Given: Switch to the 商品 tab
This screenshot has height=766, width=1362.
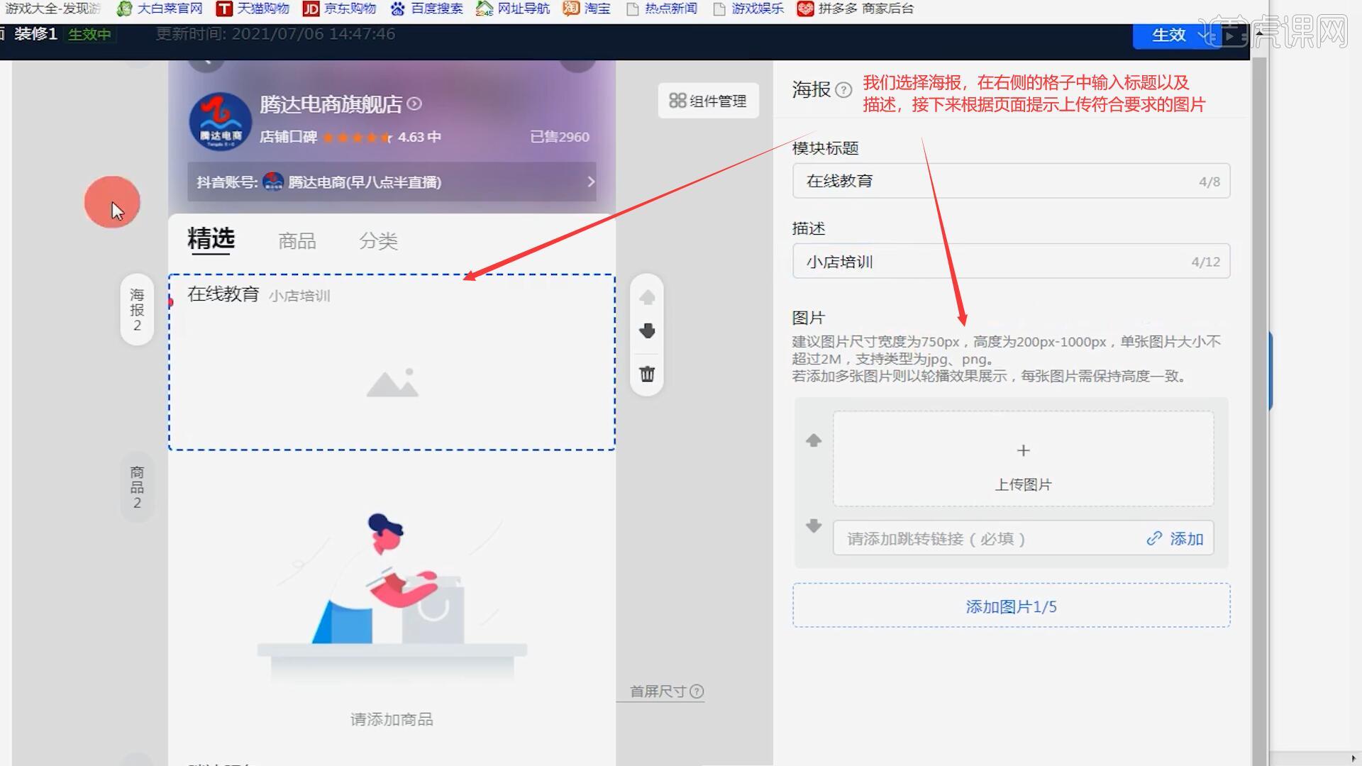Looking at the screenshot, I should click(x=297, y=241).
